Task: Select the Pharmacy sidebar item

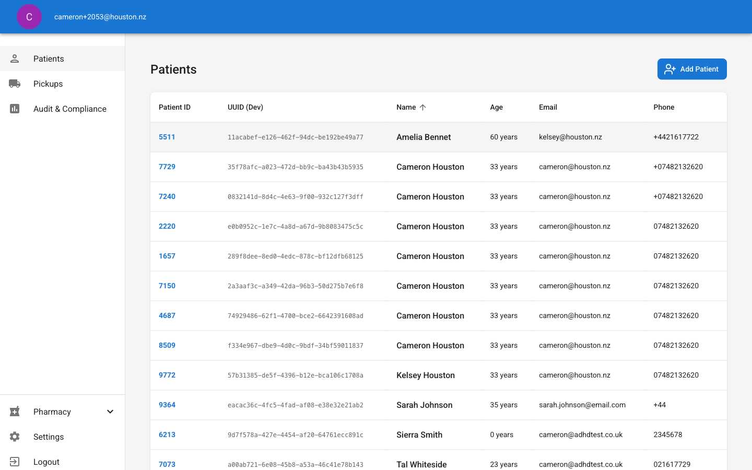Action: [x=63, y=412]
